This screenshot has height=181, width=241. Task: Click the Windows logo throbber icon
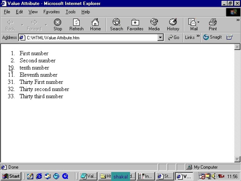pyautogui.click(x=233, y=12)
